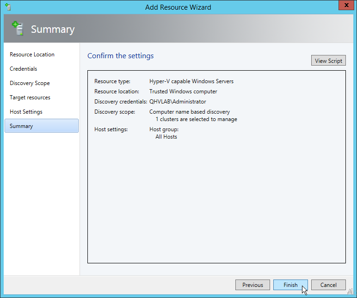Navigate to the Host Settings page
Image resolution: width=357 pixels, height=298 pixels.
(26, 112)
